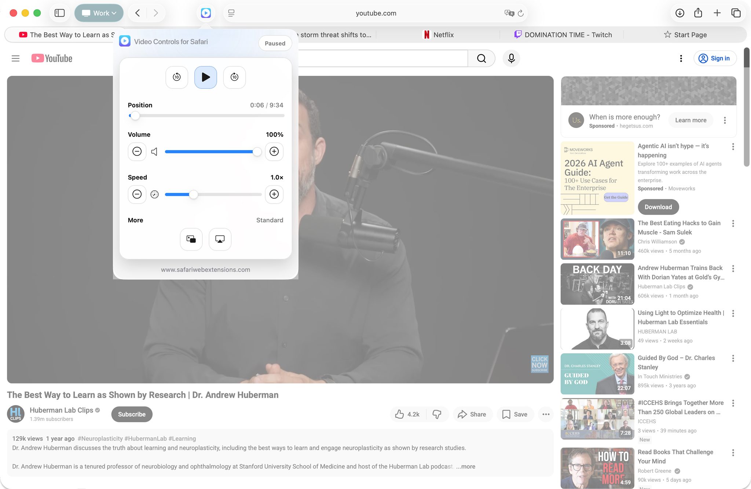
Task: Click the AirPlay icon in More section
Action: point(220,239)
